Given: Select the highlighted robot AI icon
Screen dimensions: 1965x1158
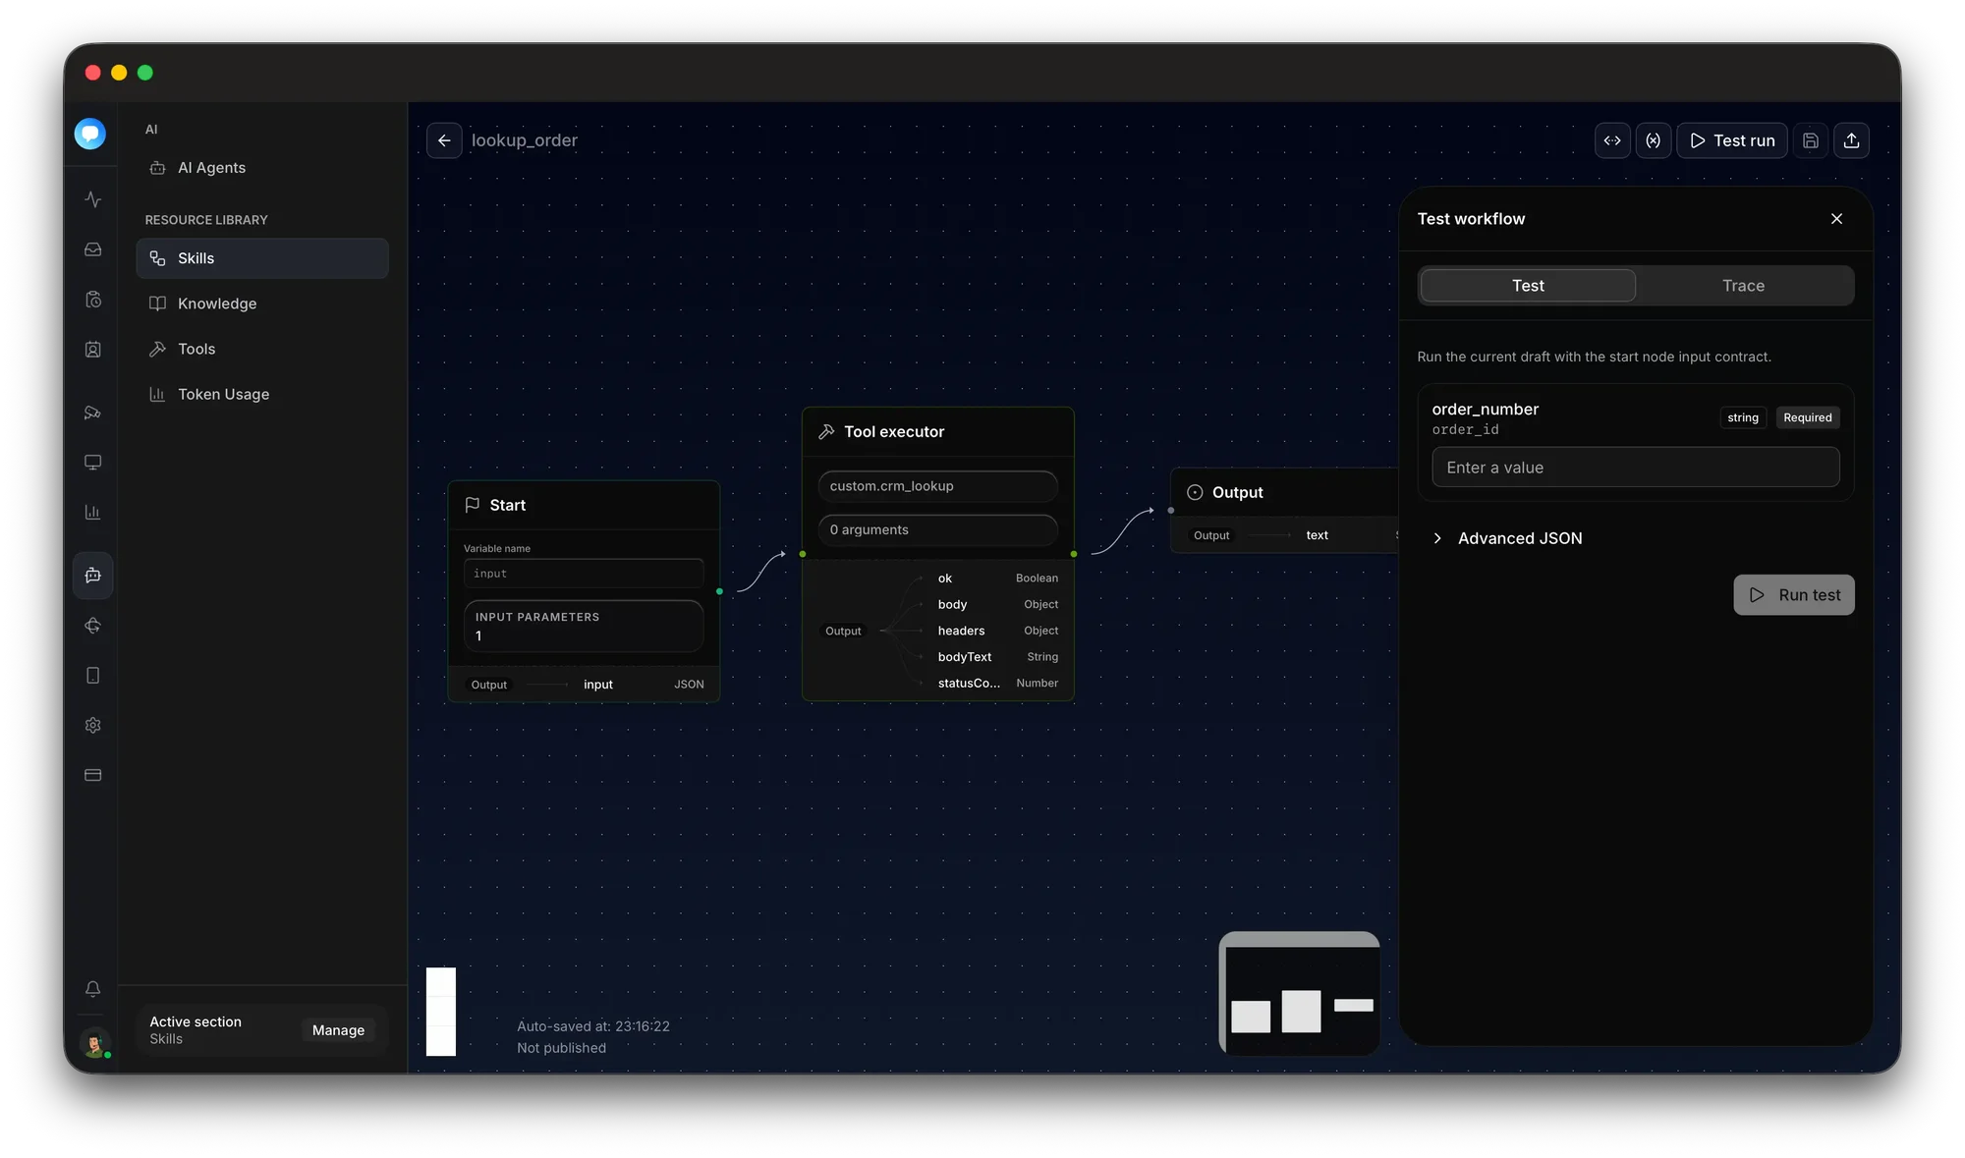Looking at the screenshot, I should [93, 576].
